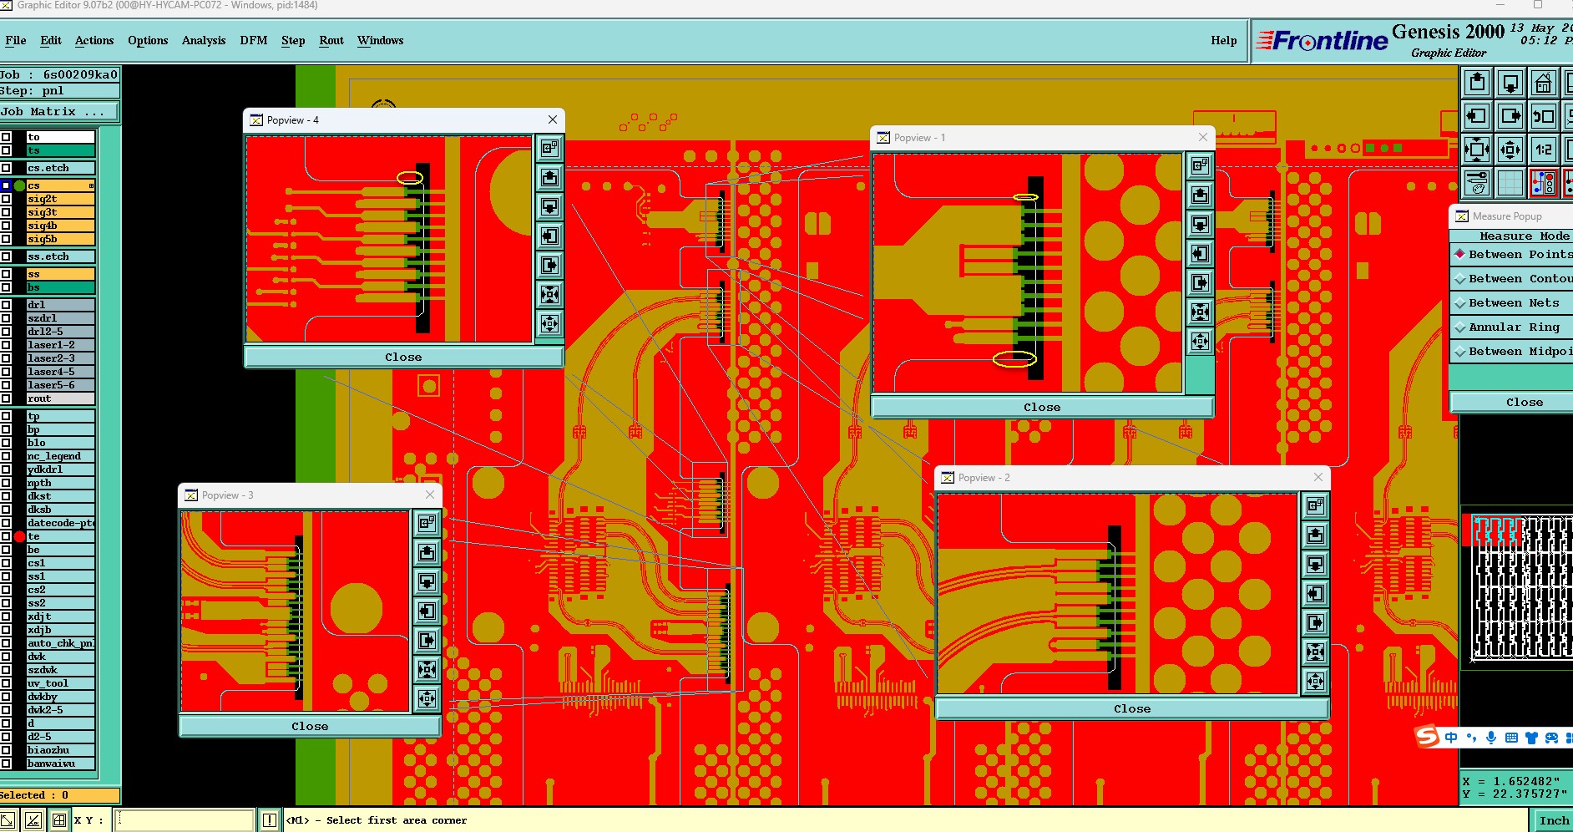Click the red-bordered net highlight icon
The image size is (1573, 832).
coord(1544,183)
